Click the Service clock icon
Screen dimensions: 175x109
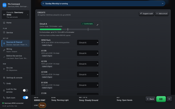(x=4, y=32)
